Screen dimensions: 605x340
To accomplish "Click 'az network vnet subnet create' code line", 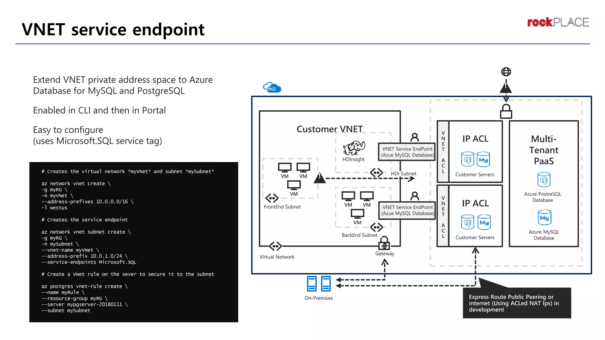I will click(x=86, y=232).
